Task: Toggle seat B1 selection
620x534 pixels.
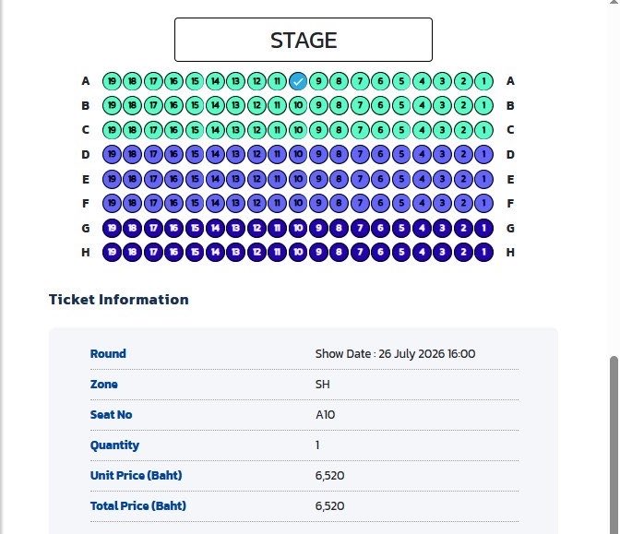Action: point(483,105)
